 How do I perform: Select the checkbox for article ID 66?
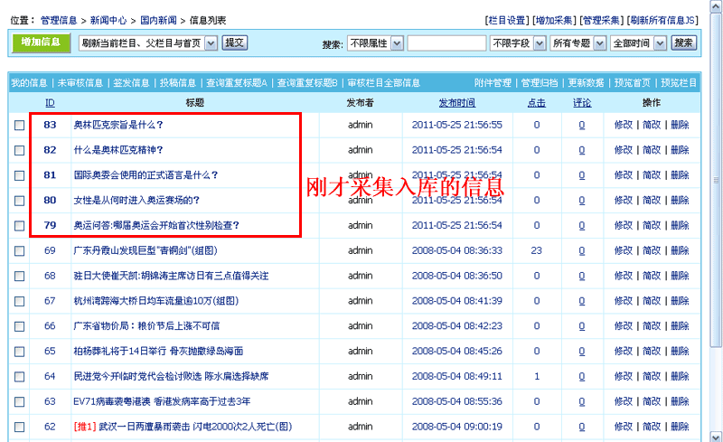pyautogui.click(x=20, y=326)
